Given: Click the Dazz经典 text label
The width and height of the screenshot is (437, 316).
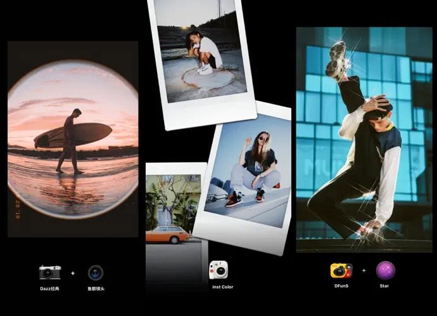Looking at the screenshot, I should (x=50, y=289).
